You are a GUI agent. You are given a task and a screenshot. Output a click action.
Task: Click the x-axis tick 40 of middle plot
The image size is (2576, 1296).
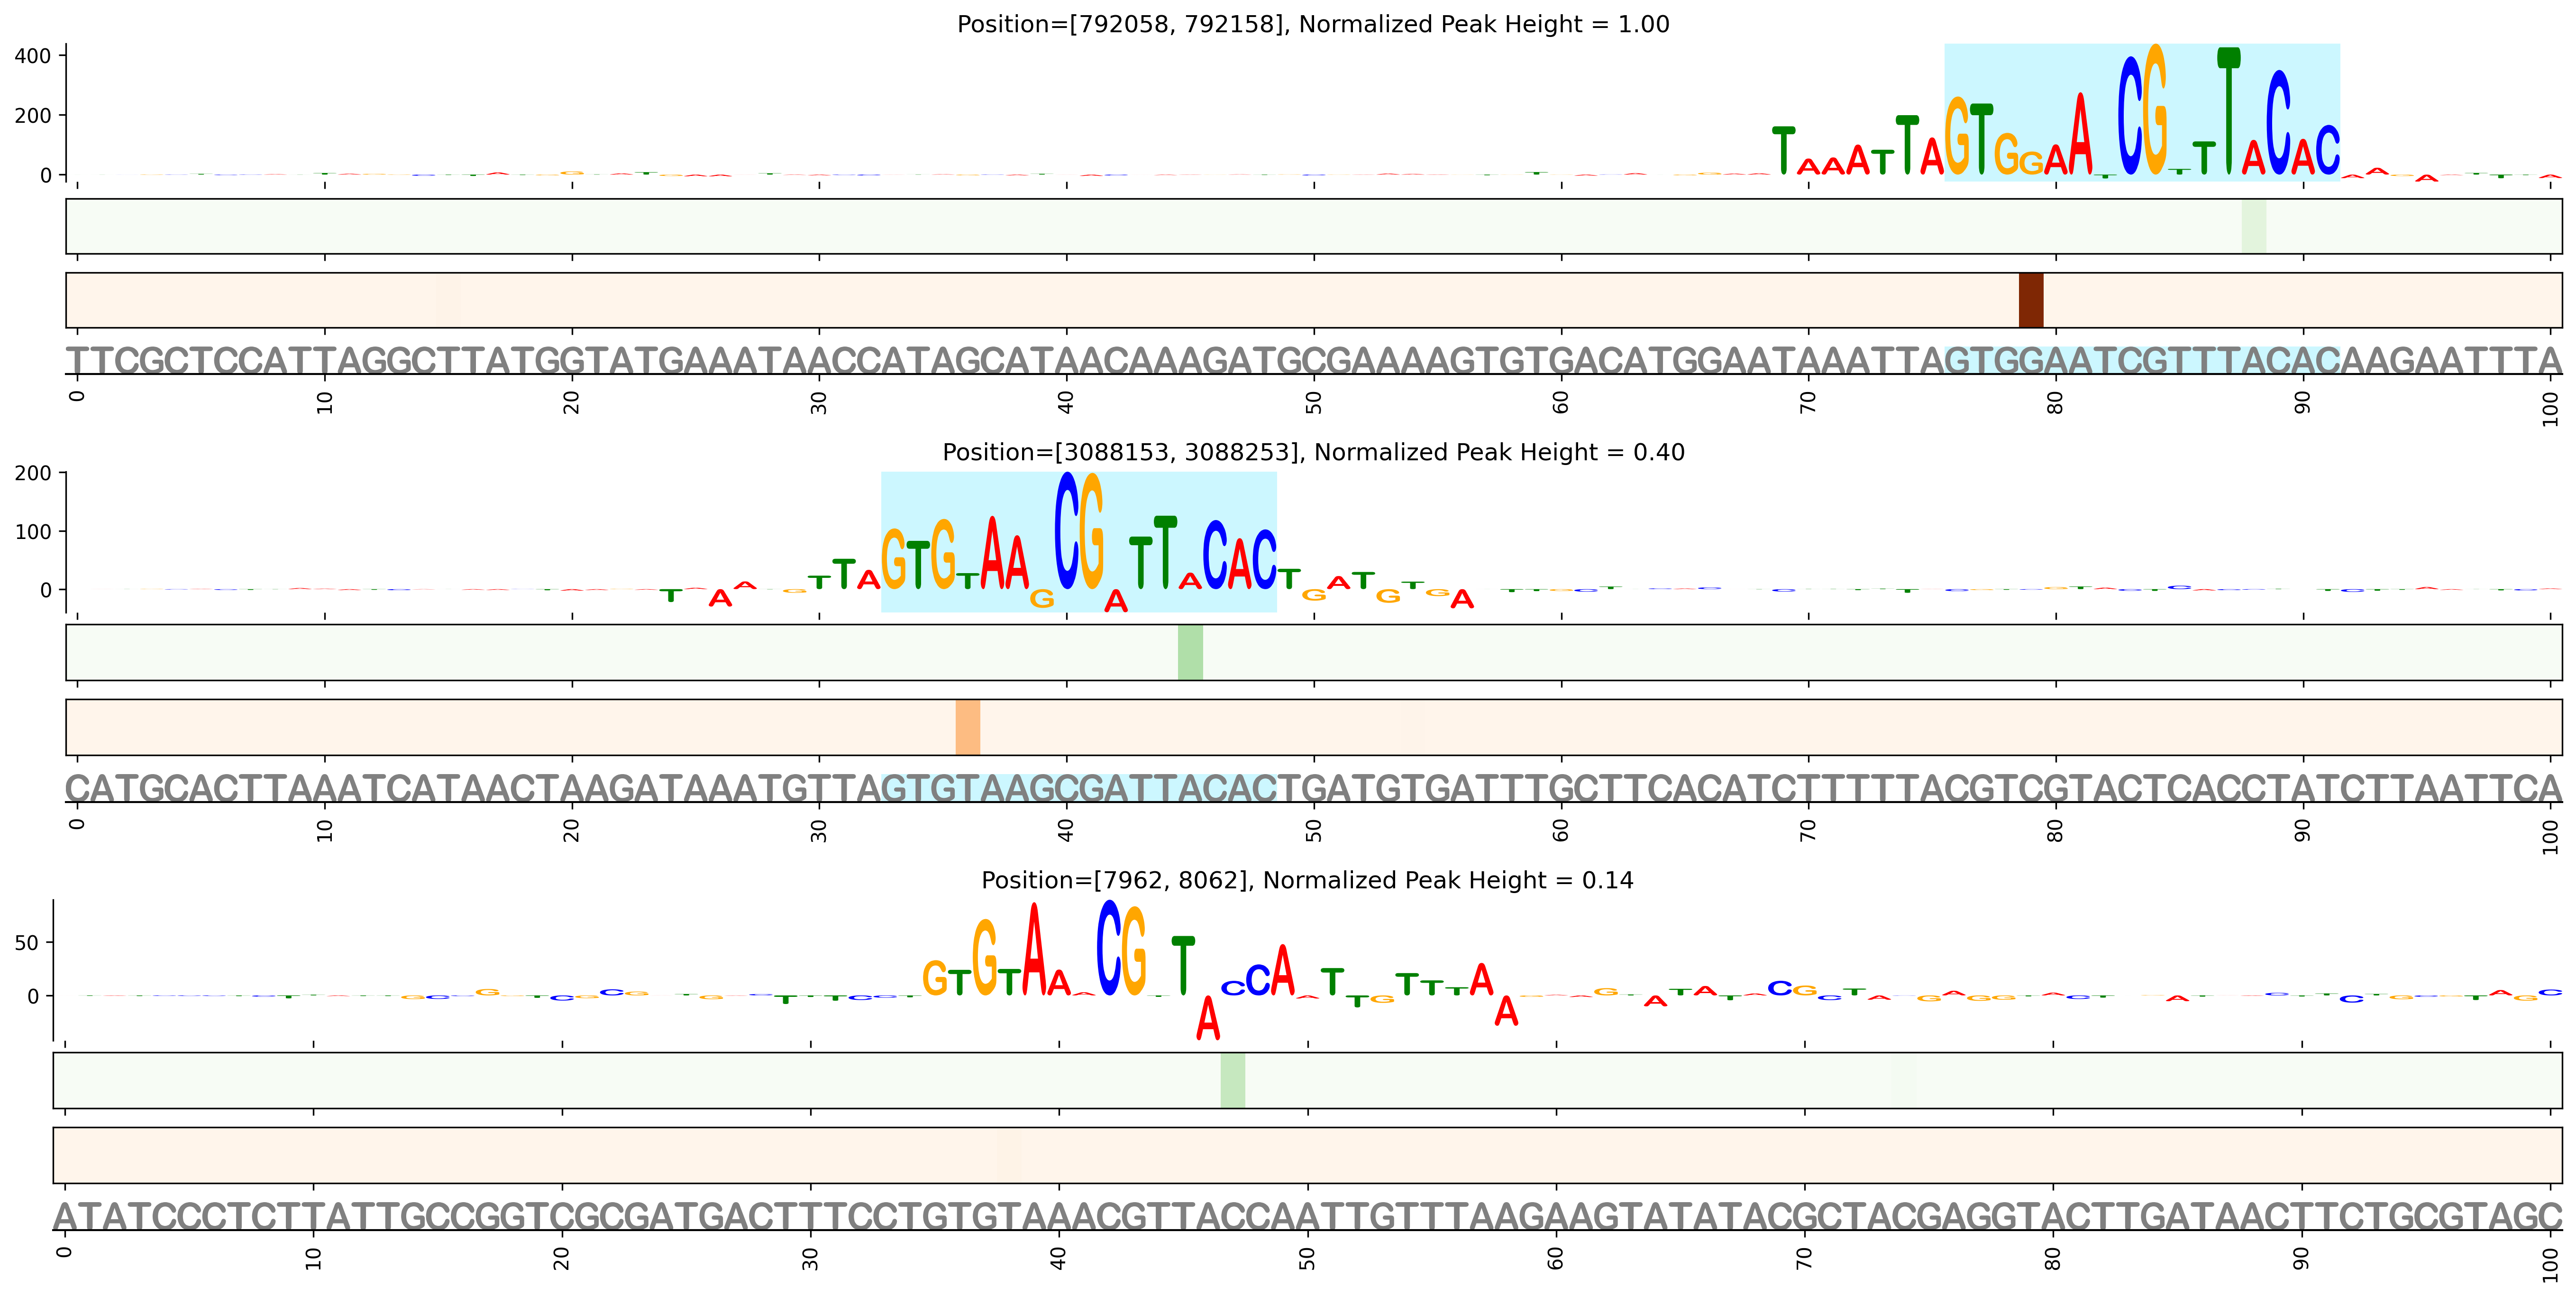(1066, 830)
